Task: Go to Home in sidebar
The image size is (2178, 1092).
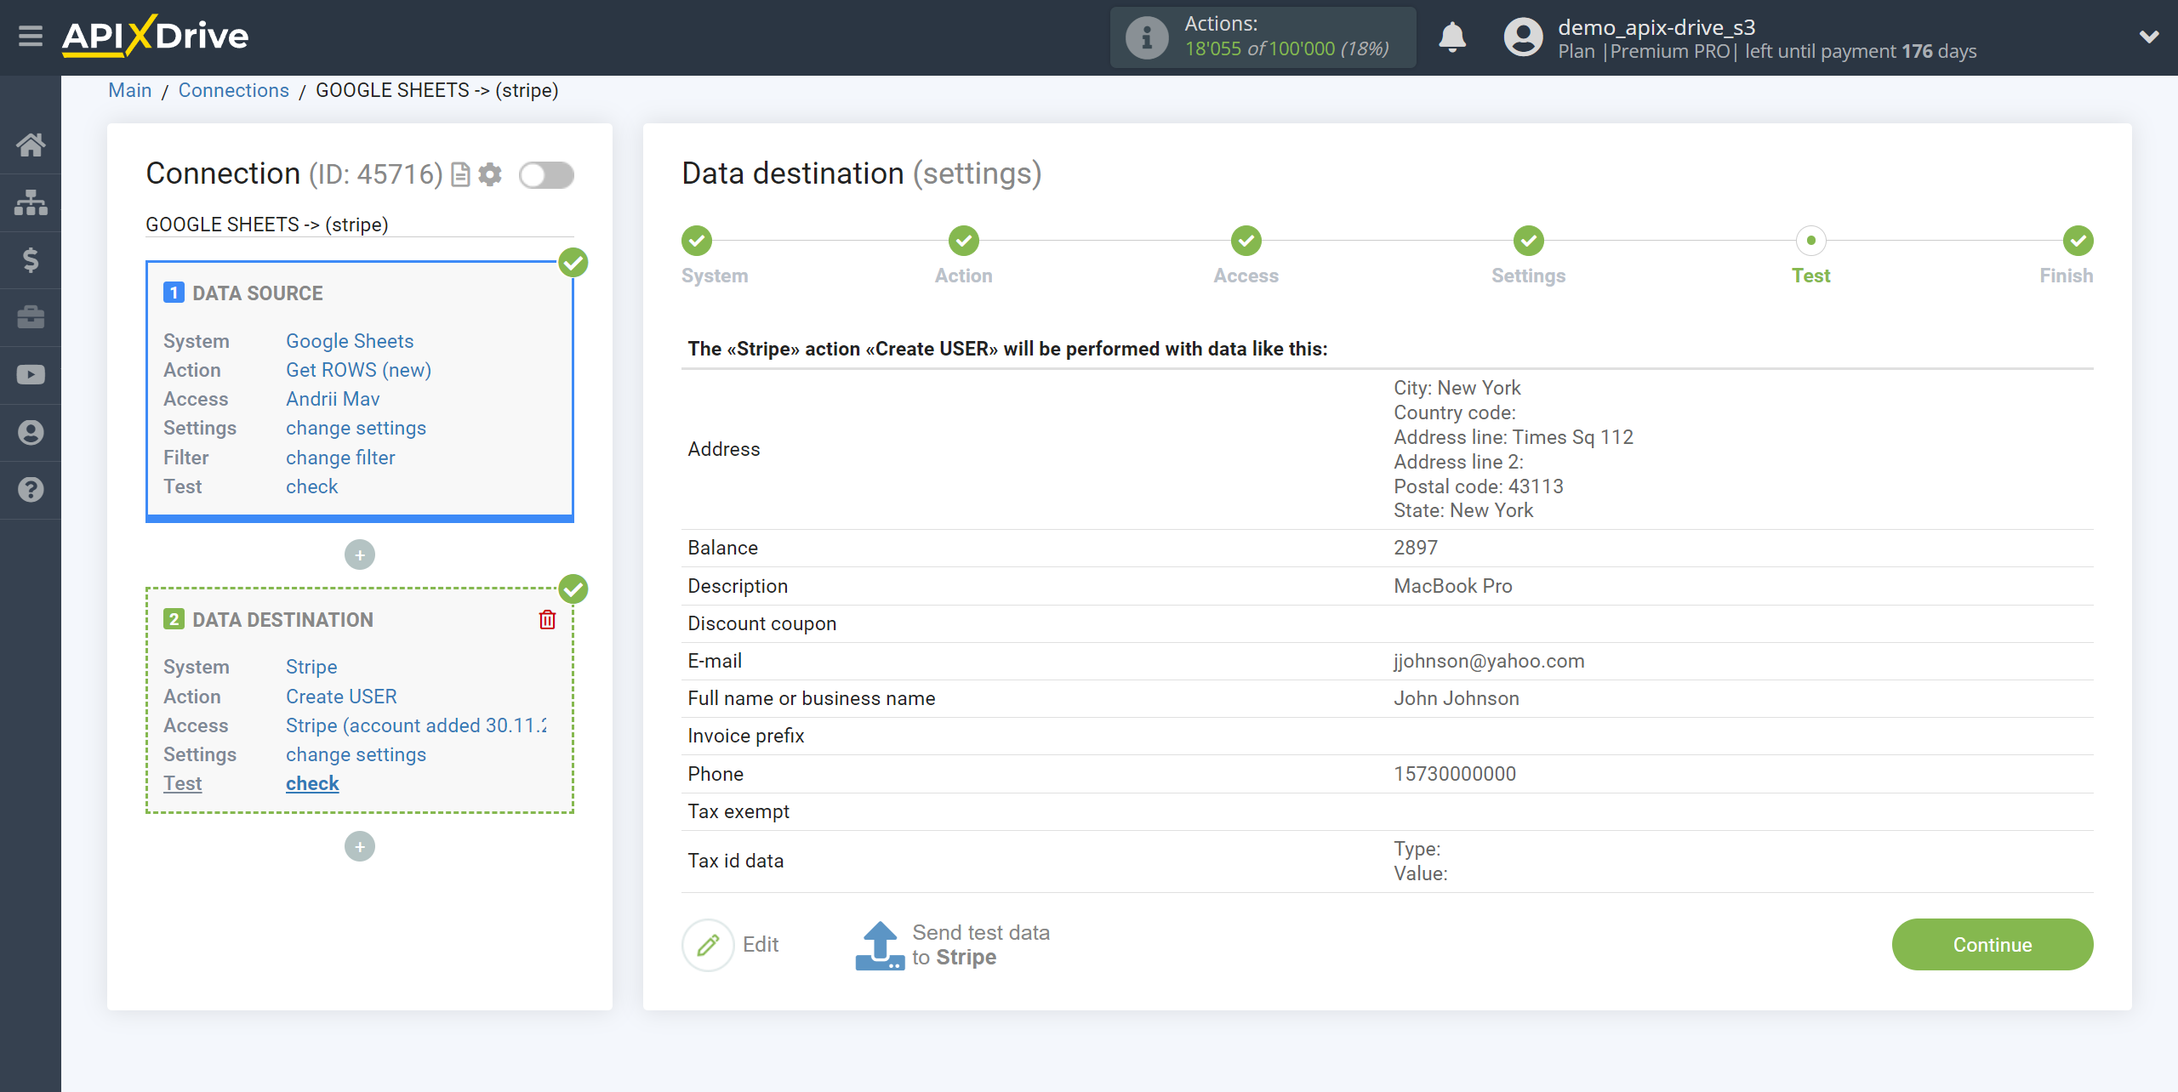Action: click(x=31, y=145)
